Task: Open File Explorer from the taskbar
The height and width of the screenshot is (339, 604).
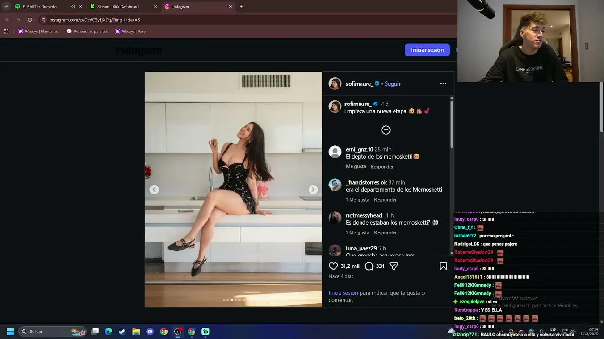Action: pos(136,331)
